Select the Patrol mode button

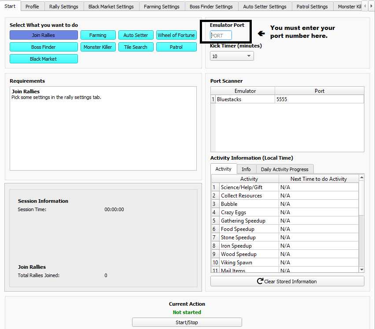point(176,47)
